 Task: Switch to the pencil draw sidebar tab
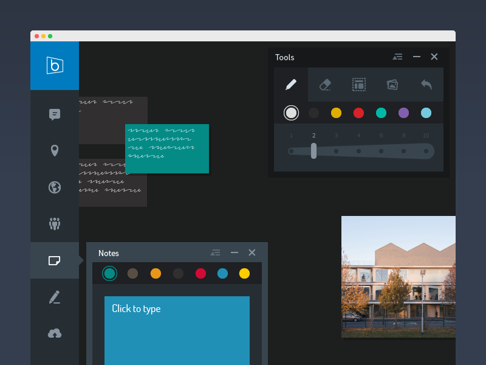(x=55, y=297)
